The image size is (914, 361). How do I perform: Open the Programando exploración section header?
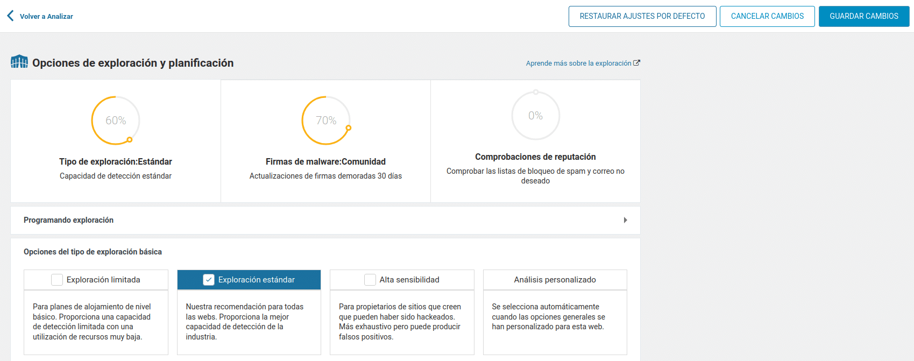point(325,220)
